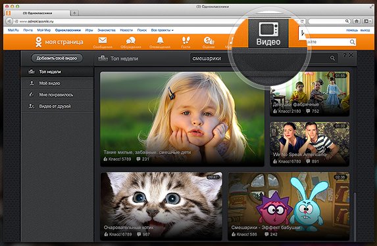Click the 242 comments icon on Смешарики video
Image resolution: width=377 pixels, height=246 pixels.
coord(271,234)
